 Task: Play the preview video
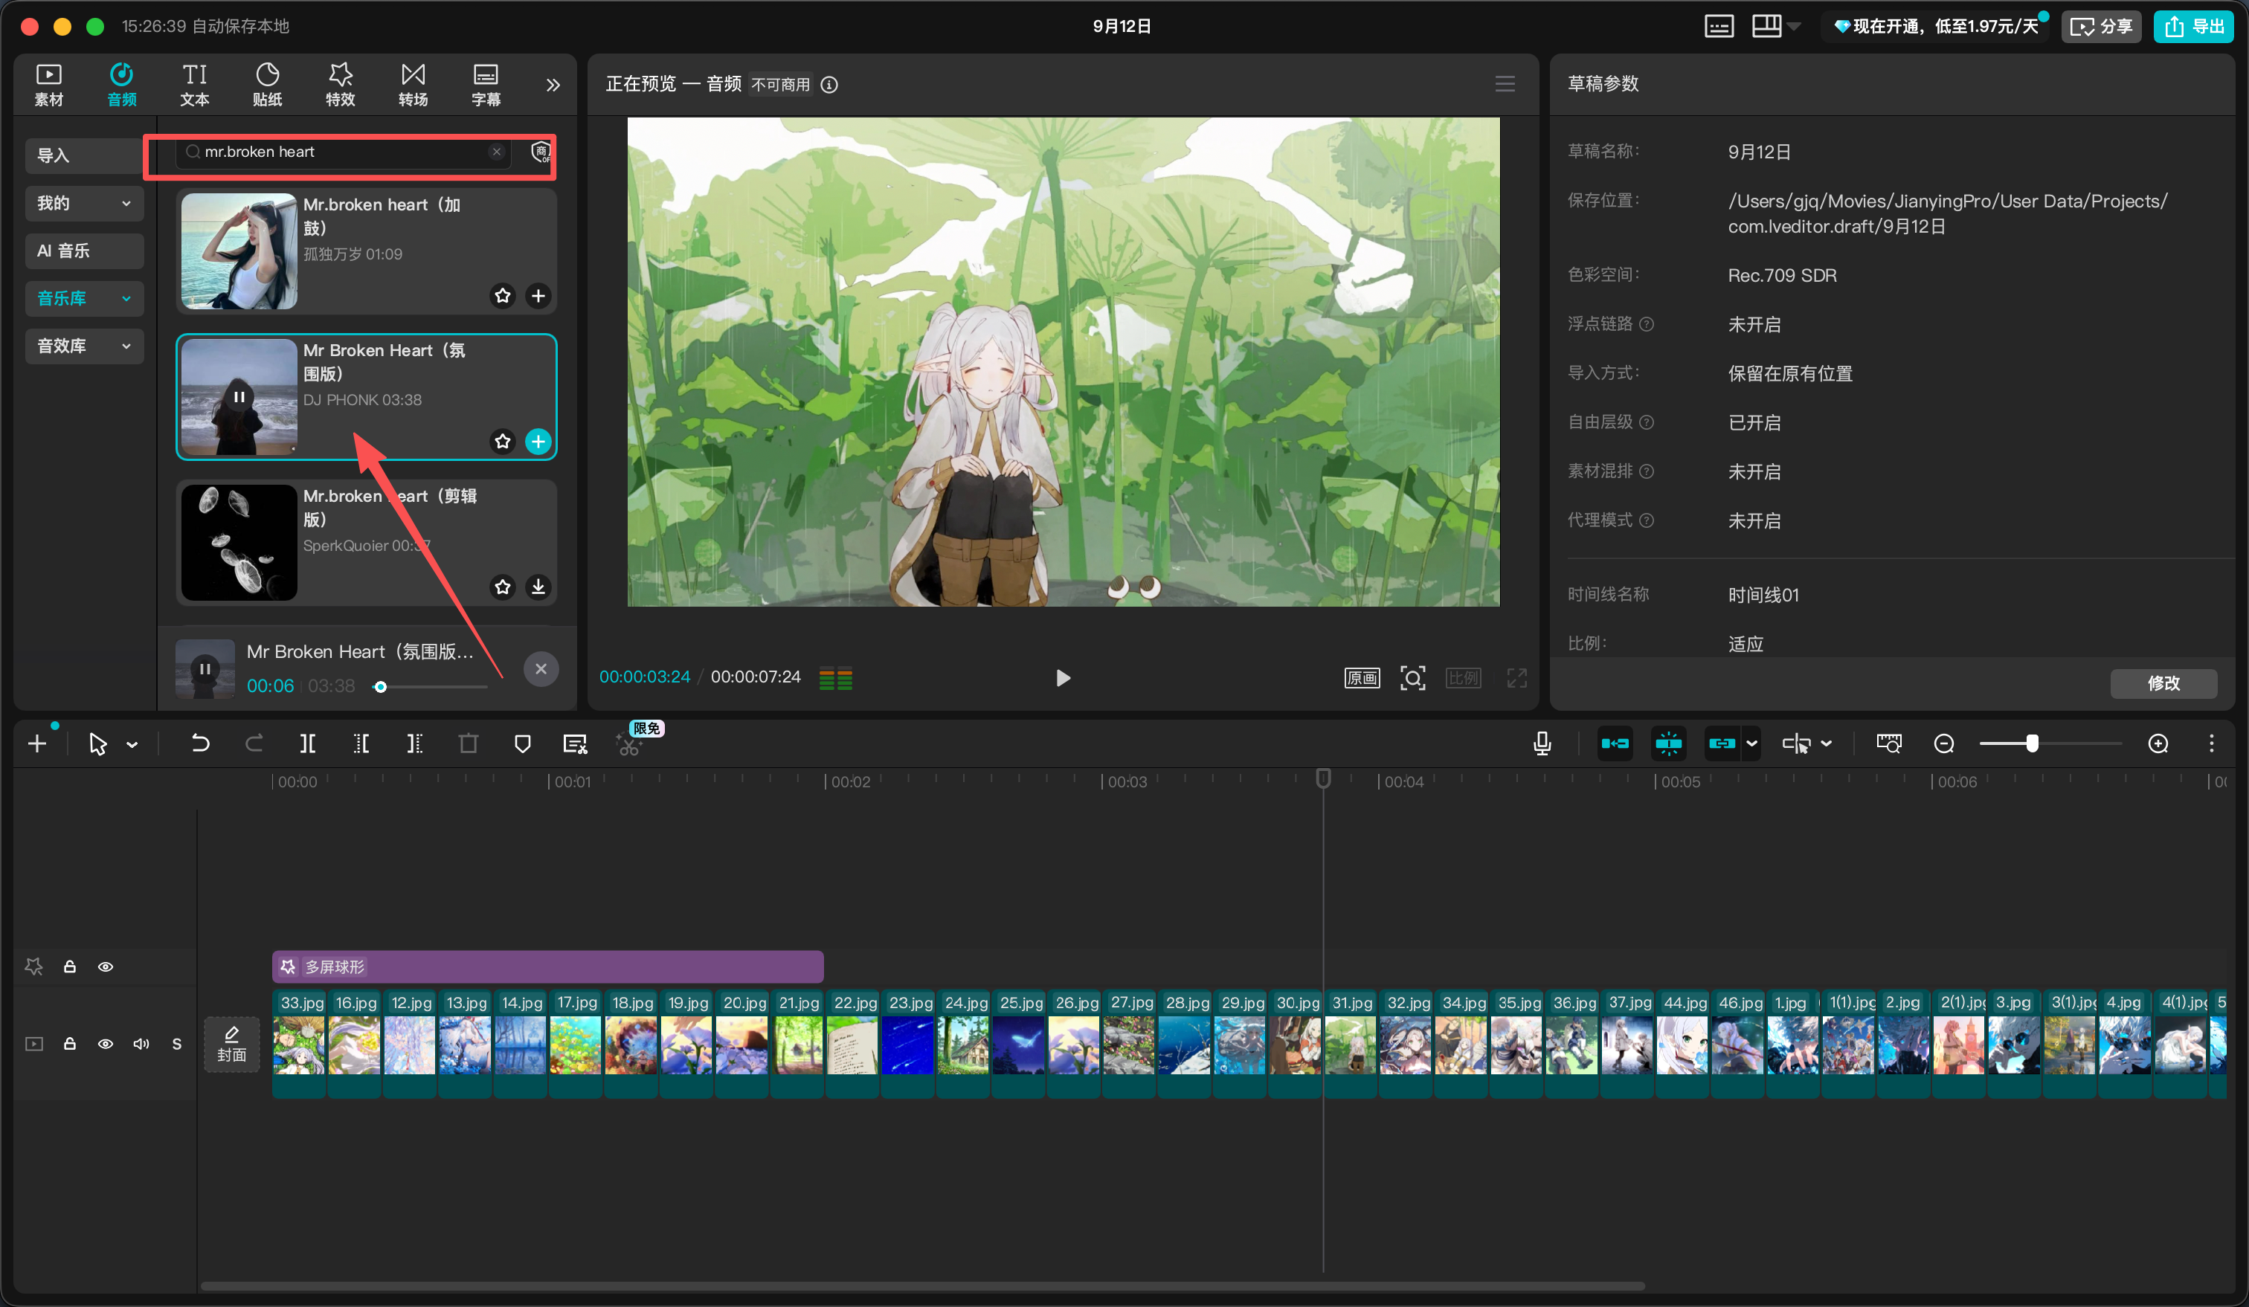pos(1062,678)
